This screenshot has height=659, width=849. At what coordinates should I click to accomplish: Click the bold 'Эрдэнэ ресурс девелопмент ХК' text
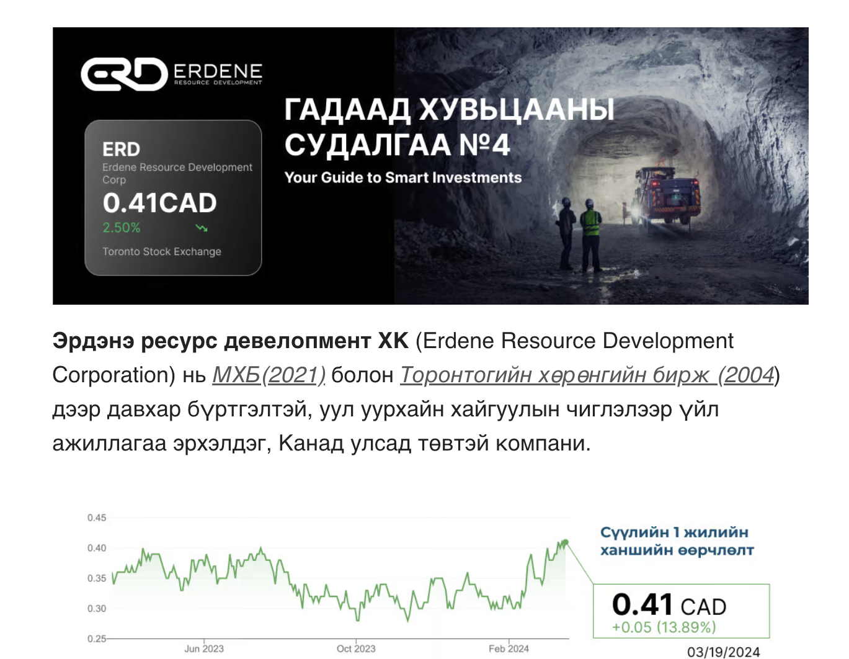point(231,341)
